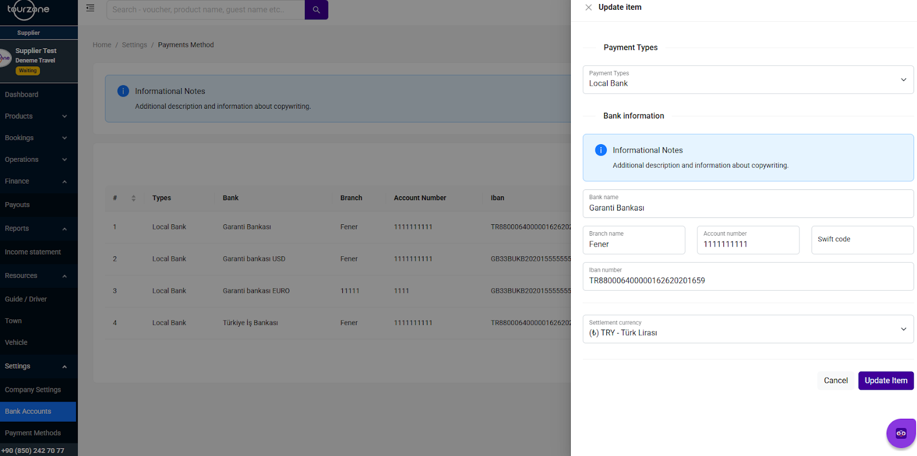Click the Garanti Bankası cell in row 1

point(247,227)
